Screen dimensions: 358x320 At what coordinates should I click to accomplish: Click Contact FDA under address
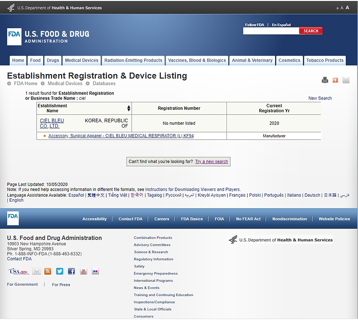point(19,259)
